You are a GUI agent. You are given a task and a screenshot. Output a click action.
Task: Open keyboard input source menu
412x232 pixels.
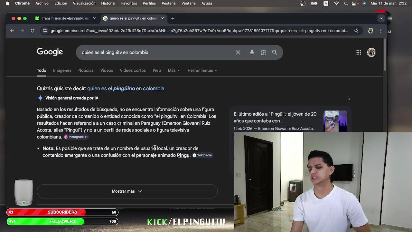[x=326, y=3]
